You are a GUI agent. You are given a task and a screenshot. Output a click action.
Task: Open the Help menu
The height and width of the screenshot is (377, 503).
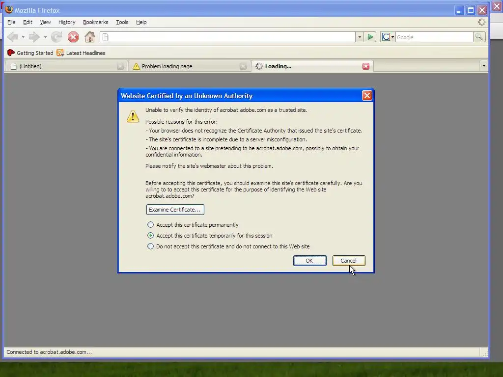click(141, 22)
